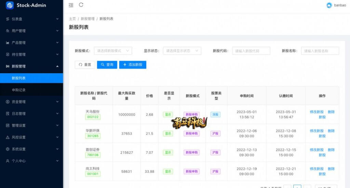Expand the 产品管理 menu chevron
350x188 pixels.
(x=57, y=43)
